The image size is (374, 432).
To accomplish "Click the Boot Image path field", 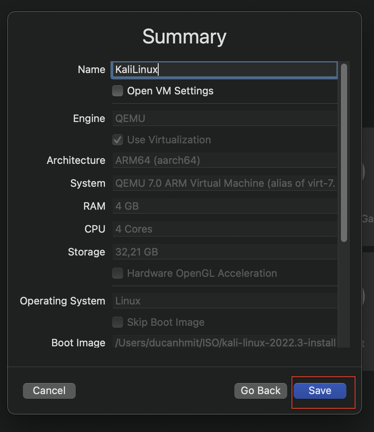I will click(224, 343).
